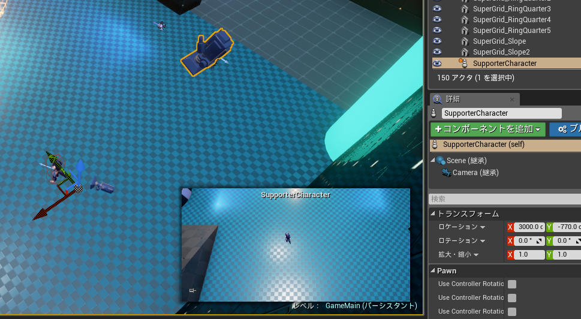Viewport: 581px width, 319px height.
Task: Click the SupporterCharacter pawn icon in outliner
Action: (463, 62)
